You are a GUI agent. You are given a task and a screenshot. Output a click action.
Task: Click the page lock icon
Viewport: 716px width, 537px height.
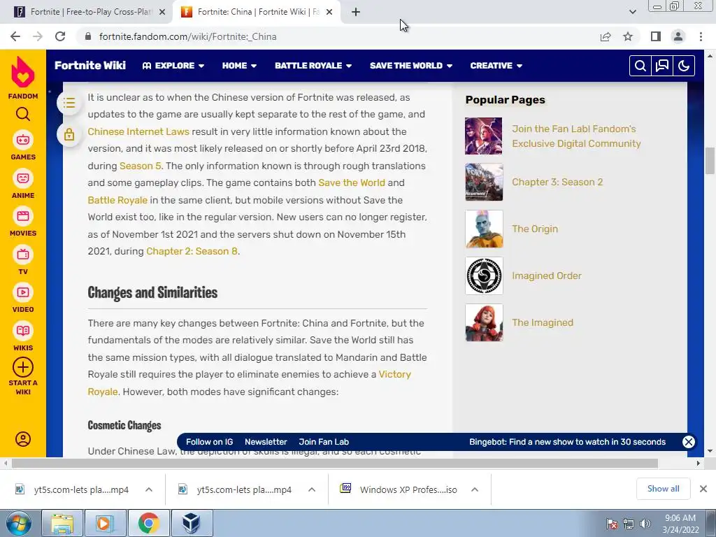point(69,135)
